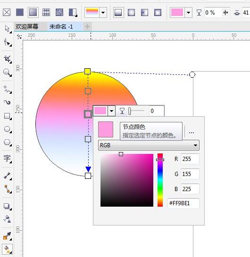Click the G value field 155
Viewport: 250px width, 257px height.
pos(190,174)
